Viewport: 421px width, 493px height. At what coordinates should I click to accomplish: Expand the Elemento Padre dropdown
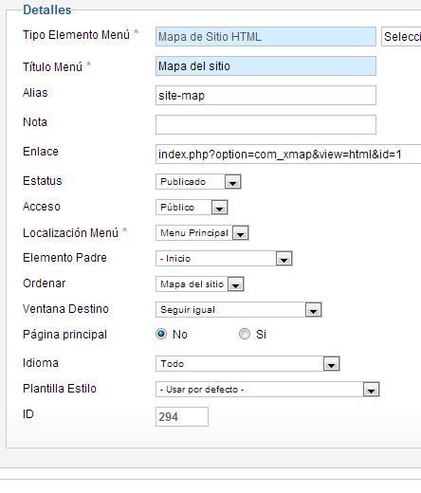point(224,259)
